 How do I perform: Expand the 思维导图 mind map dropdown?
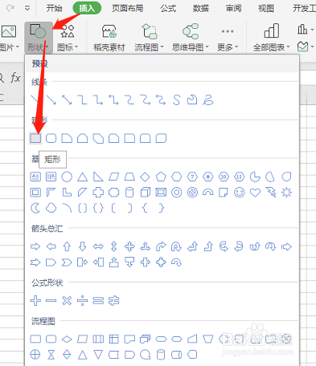[191, 38]
